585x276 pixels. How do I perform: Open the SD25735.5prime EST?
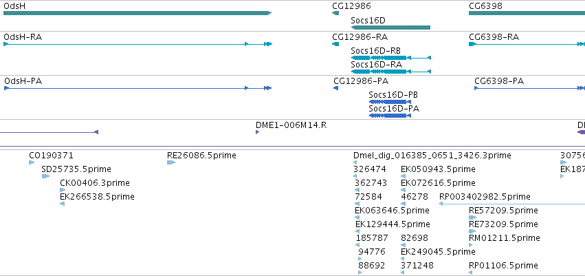pyautogui.click(x=45, y=176)
